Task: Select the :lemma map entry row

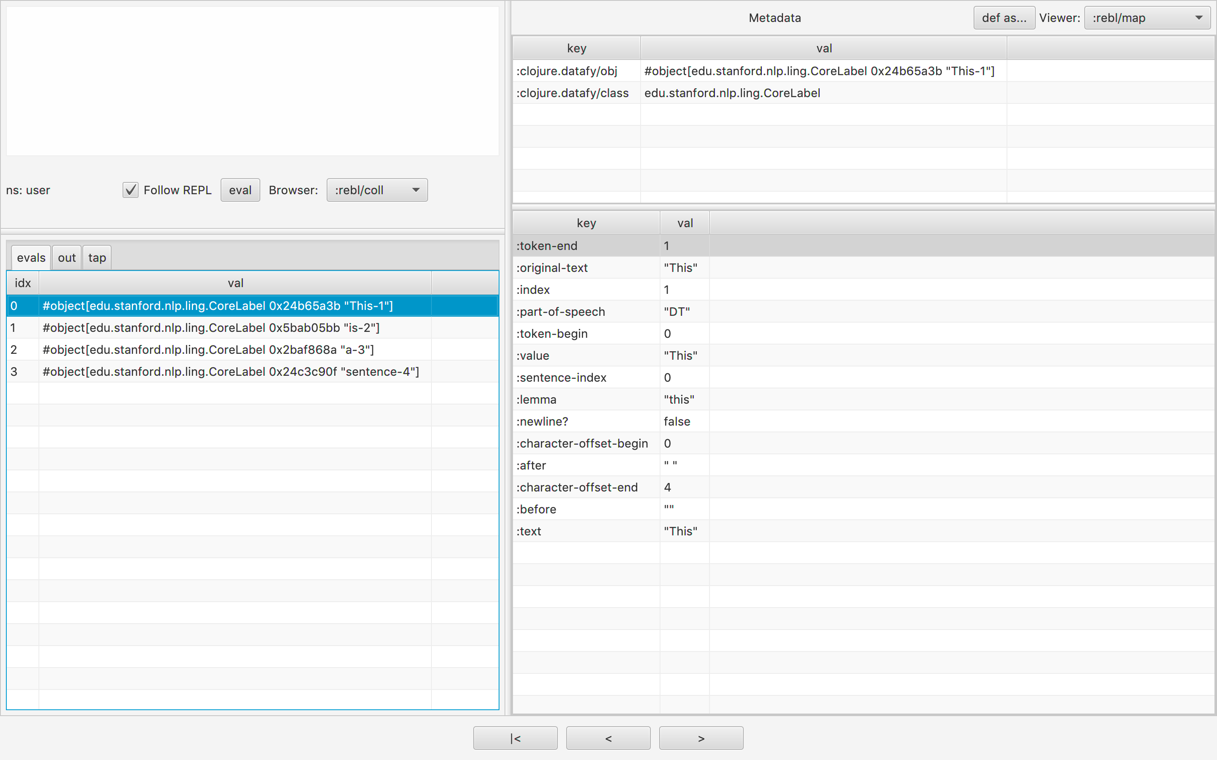Action: click(x=537, y=399)
